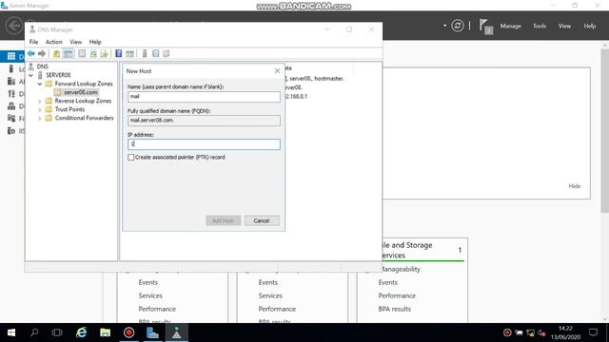Open Help menu in DNS Manager

(x=95, y=42)
